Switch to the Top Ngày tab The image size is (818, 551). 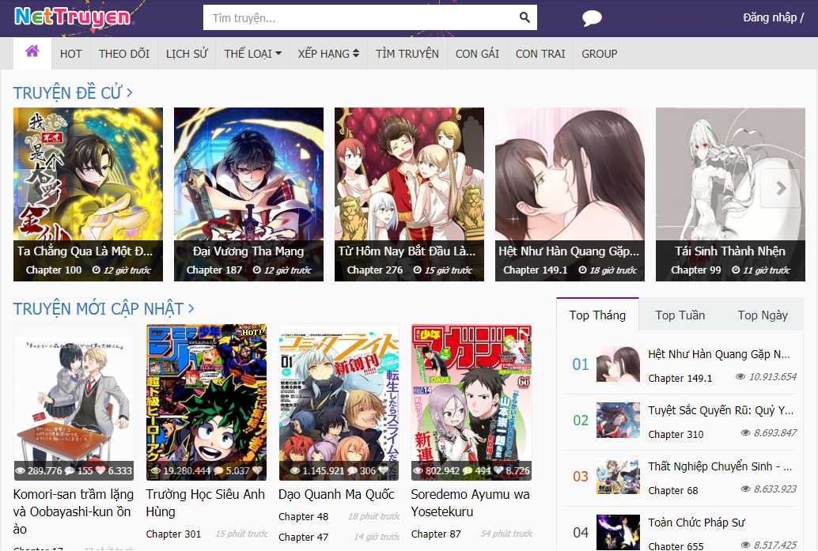[762, 315]
